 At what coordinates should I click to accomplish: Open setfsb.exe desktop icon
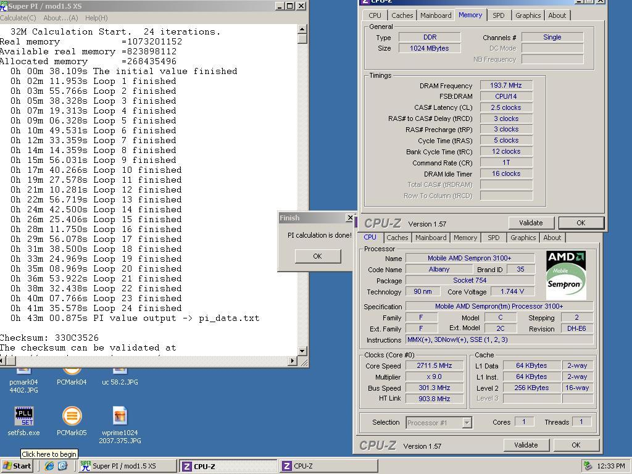24,421
